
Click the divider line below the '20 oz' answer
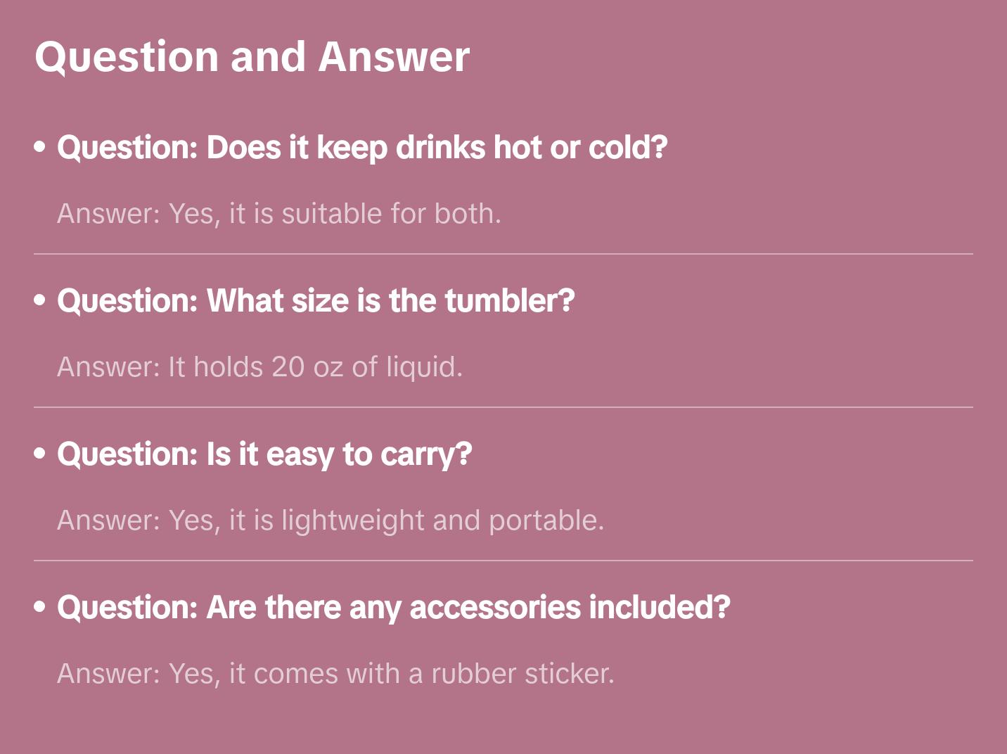(503, 407)
